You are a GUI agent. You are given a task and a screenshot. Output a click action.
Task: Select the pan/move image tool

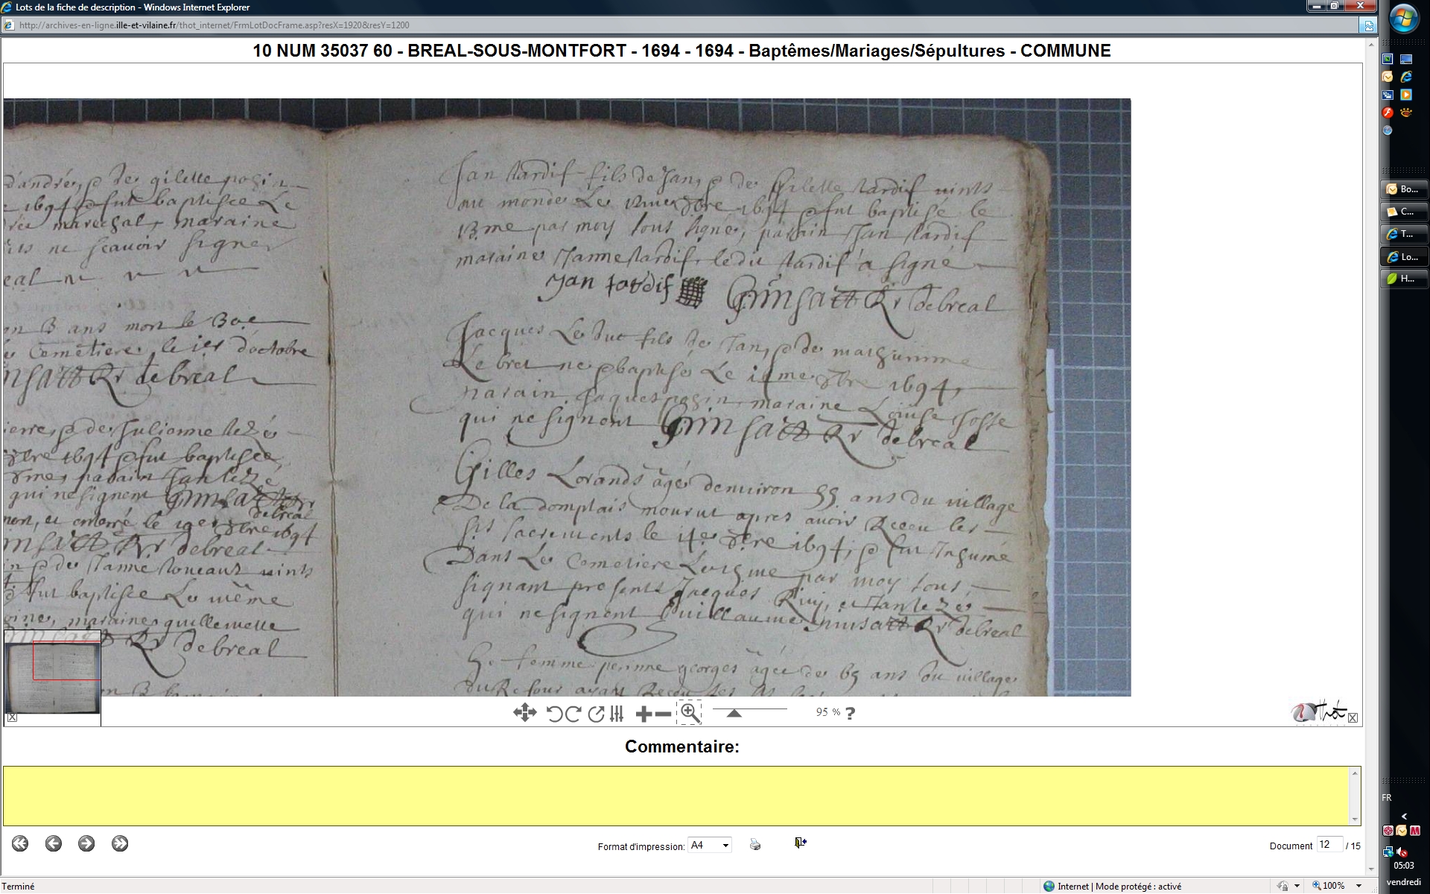coord(524,713)
